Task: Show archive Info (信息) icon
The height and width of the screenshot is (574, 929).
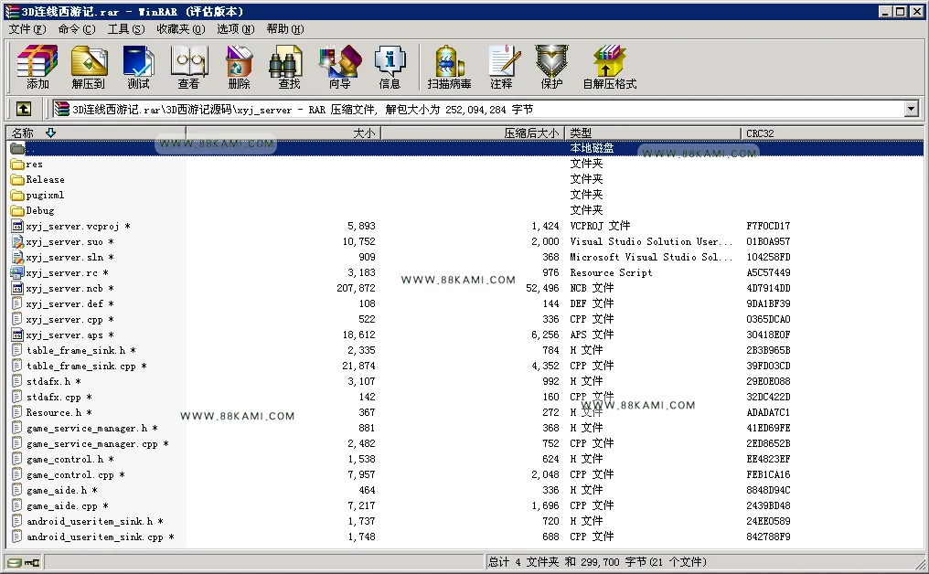Action: pos(390,67)
